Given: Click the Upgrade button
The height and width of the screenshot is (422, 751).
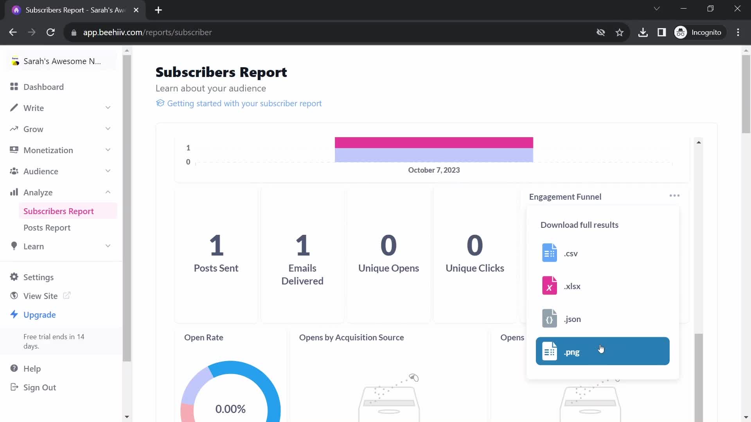Looking at the screenshot, I should click(x=39, y=315).
